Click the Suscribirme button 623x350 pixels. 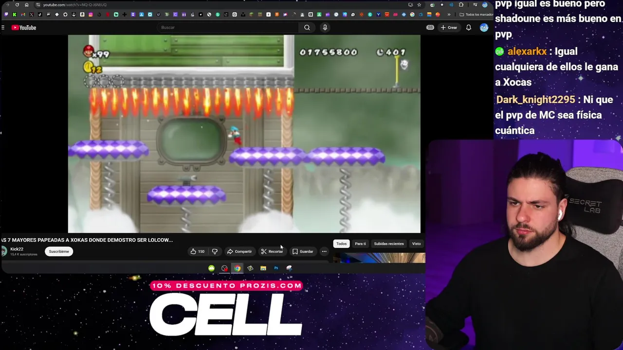pos(59,251)
